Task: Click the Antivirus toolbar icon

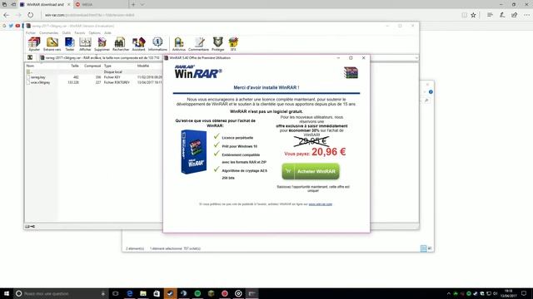Action: pyautogui.click(x=179, y=44)
